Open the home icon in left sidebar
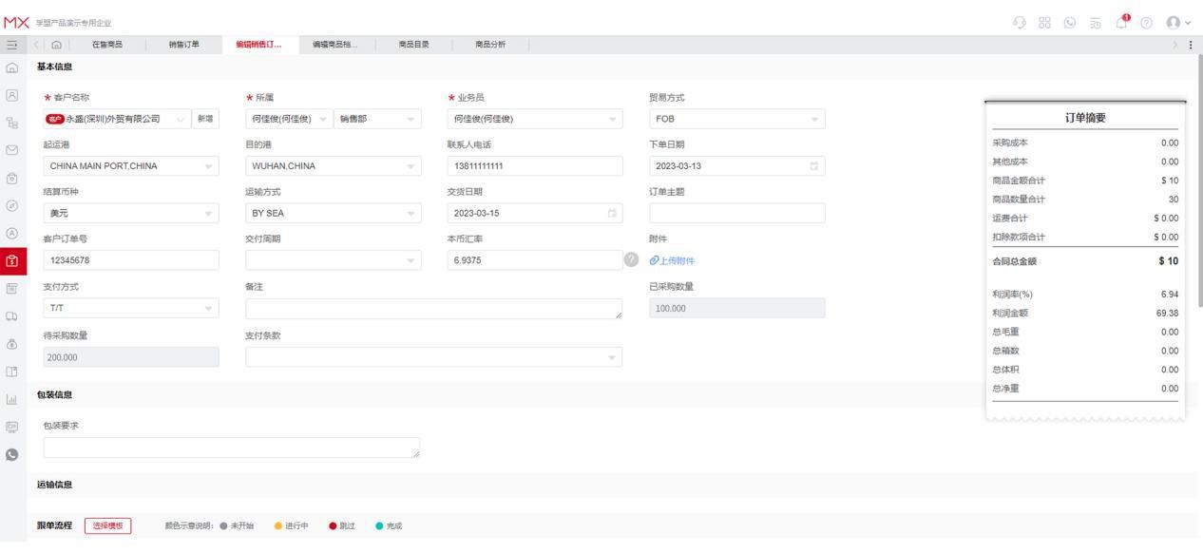This screenshot has width=1203, height=553. click(x=12, y=67)
